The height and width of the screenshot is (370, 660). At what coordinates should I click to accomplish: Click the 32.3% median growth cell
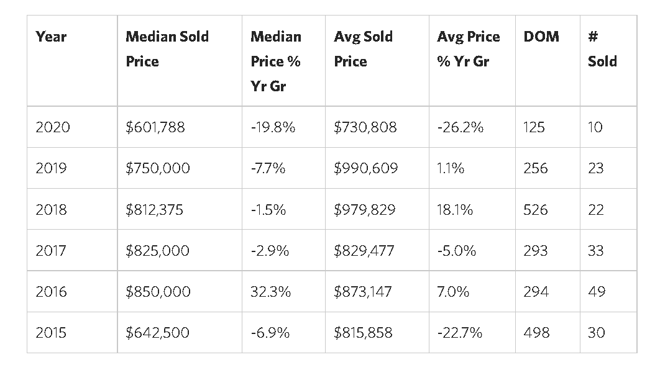(270, 292)
